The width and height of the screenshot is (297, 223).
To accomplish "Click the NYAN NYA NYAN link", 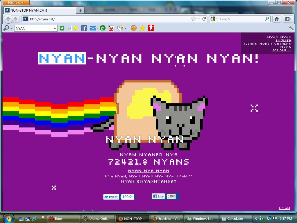I will pos(149,171).
